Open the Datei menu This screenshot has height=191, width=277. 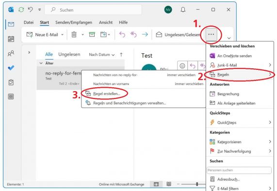29,22
